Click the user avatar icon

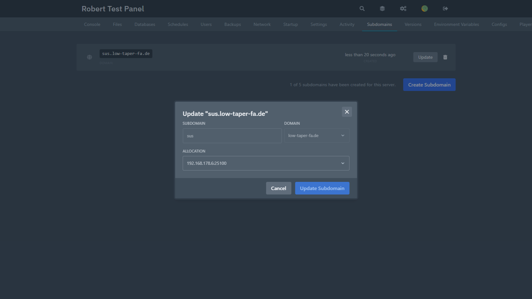click(425, 9)
